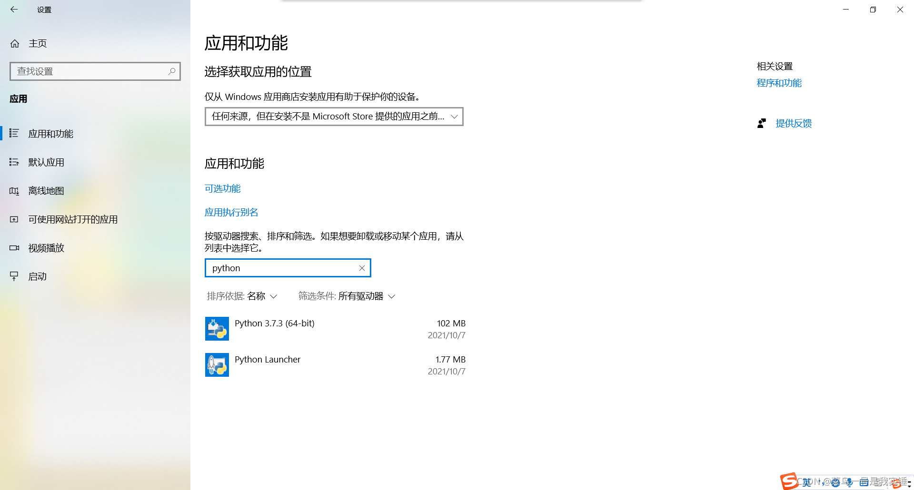Click the search magnifier icon

point(171,71)
